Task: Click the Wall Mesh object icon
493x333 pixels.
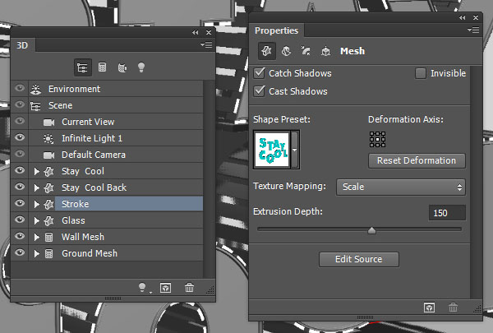Action: (x=48, y=237)
